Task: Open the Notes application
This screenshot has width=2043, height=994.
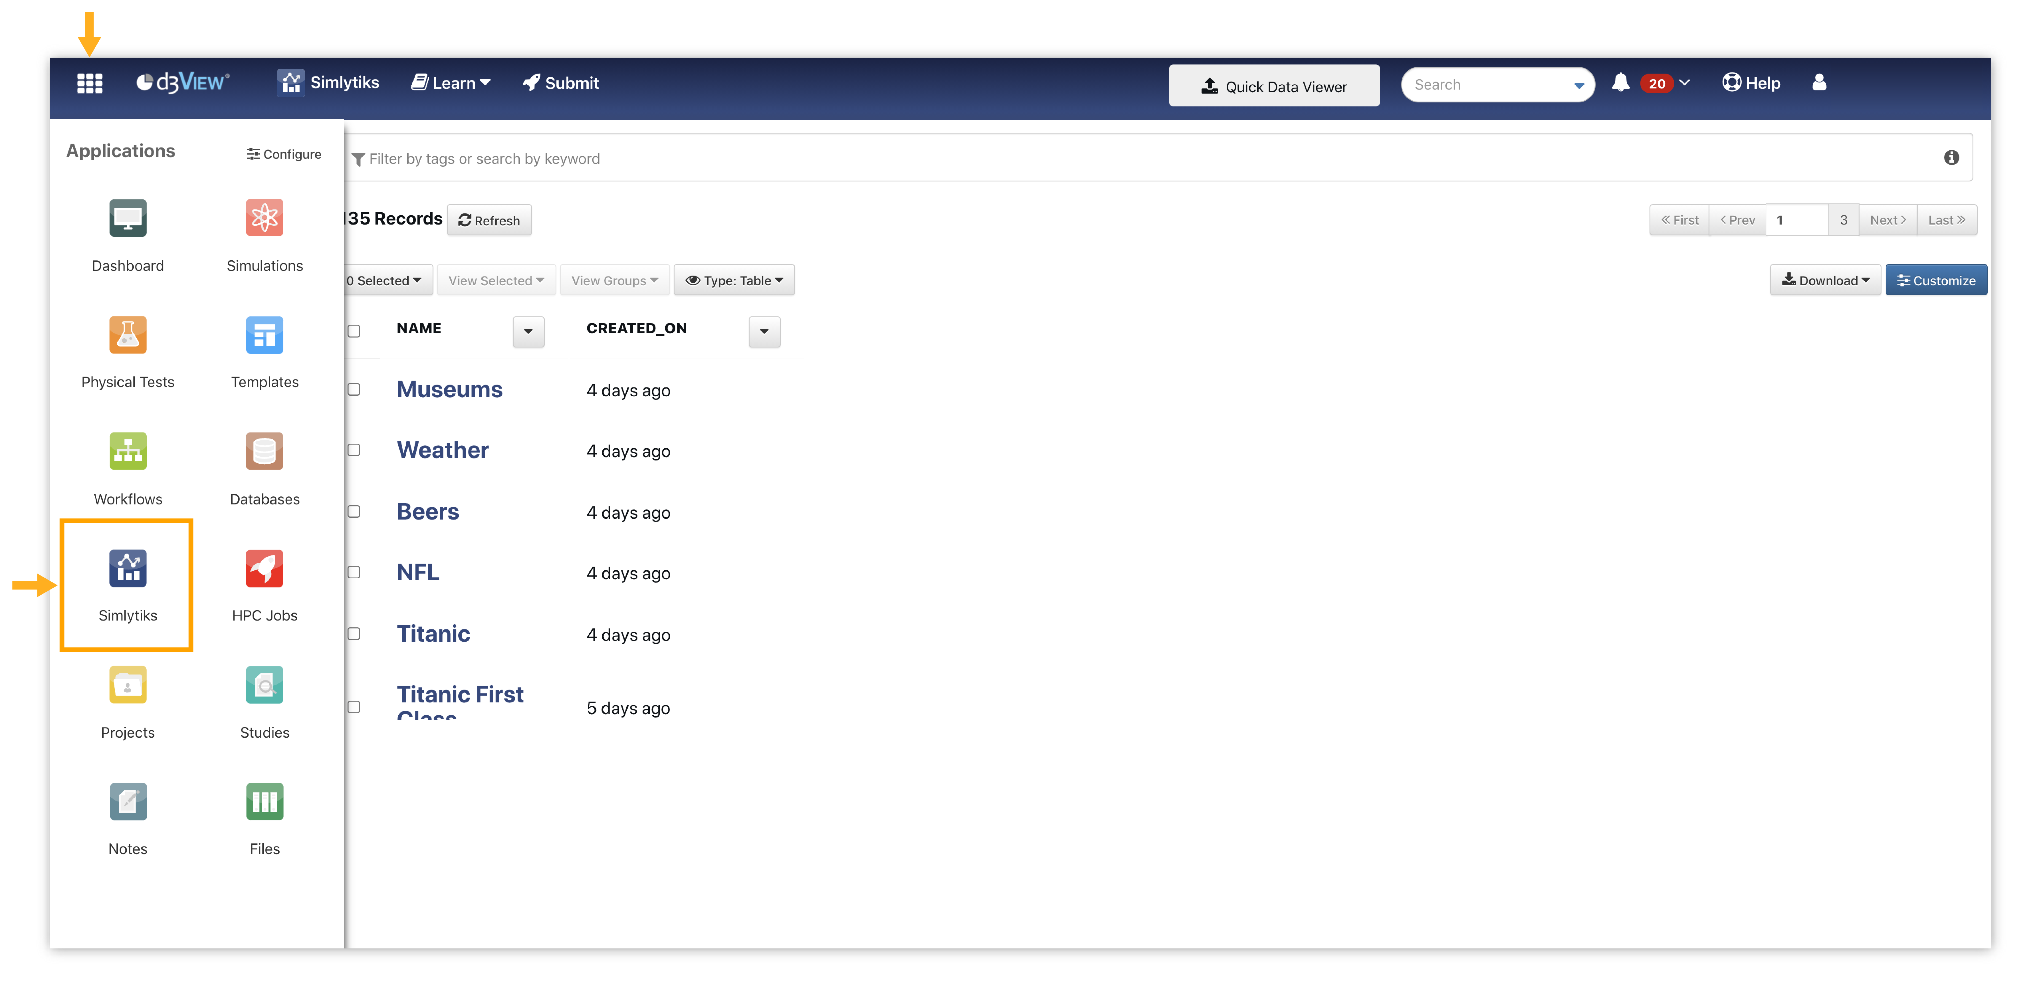Action: coord(128,819)
